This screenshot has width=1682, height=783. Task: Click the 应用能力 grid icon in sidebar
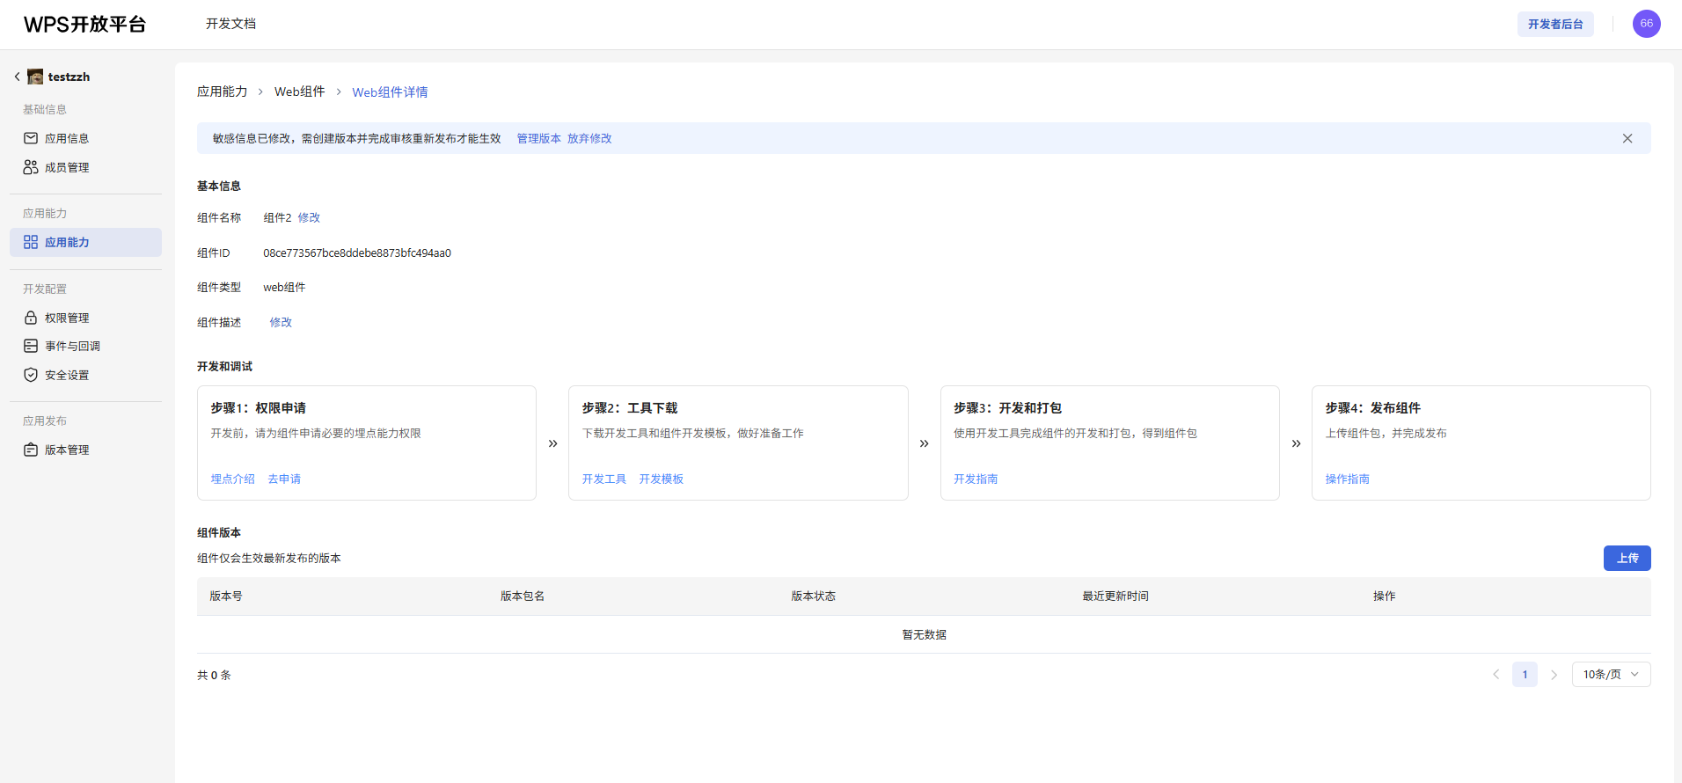[x=31, y=242]
